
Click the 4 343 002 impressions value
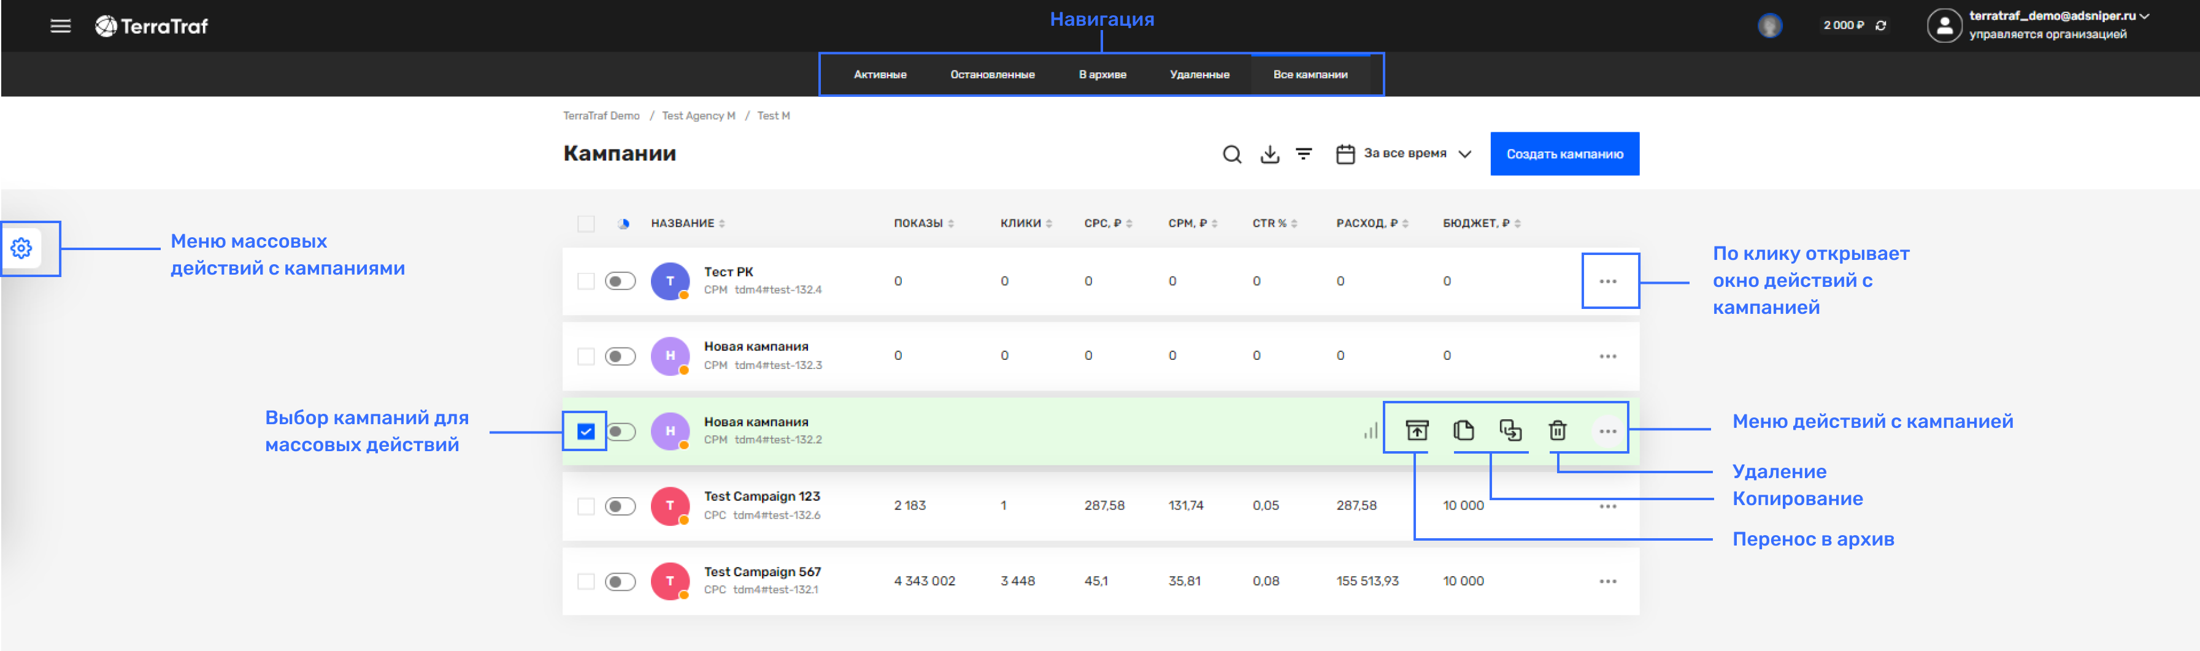coord(924,581)
